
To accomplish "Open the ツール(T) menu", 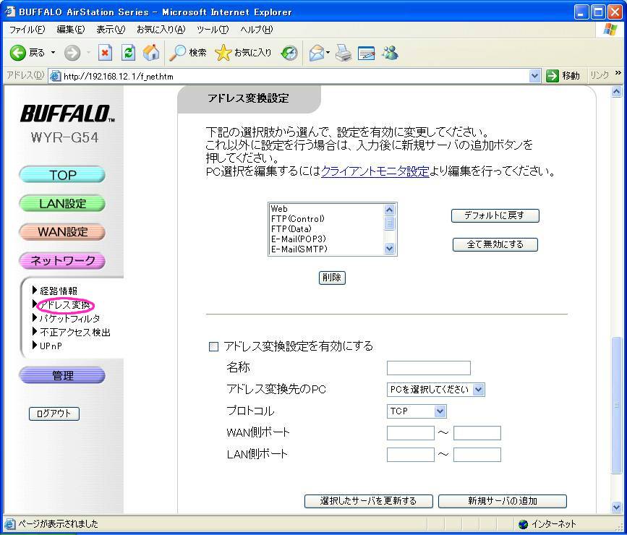I will click(x=212, y=30).
